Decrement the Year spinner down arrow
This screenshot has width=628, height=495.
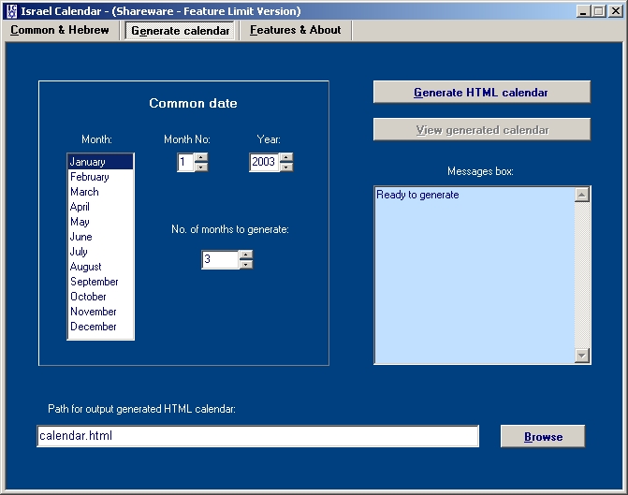[x=286, y=167]
